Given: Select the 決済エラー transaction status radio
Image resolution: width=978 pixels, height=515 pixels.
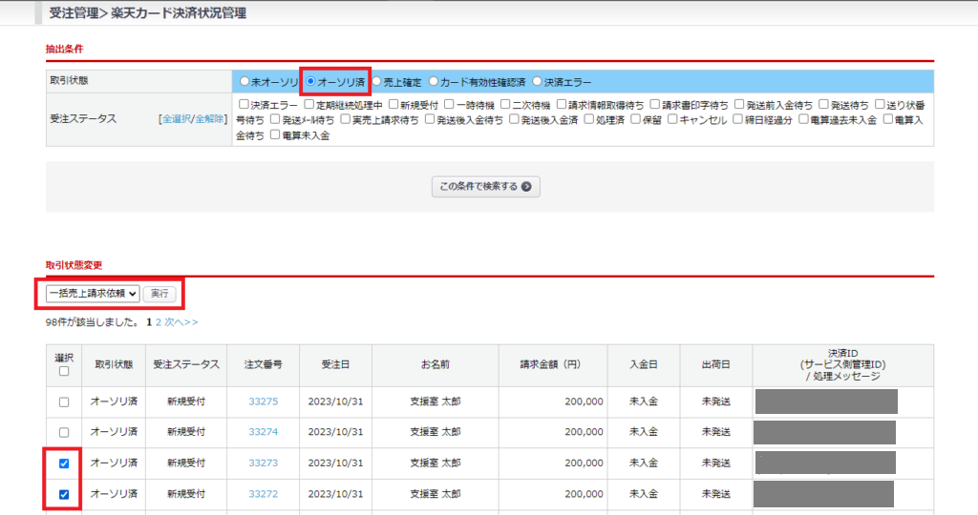Looking at the screenshot, I should click(538, 82).
